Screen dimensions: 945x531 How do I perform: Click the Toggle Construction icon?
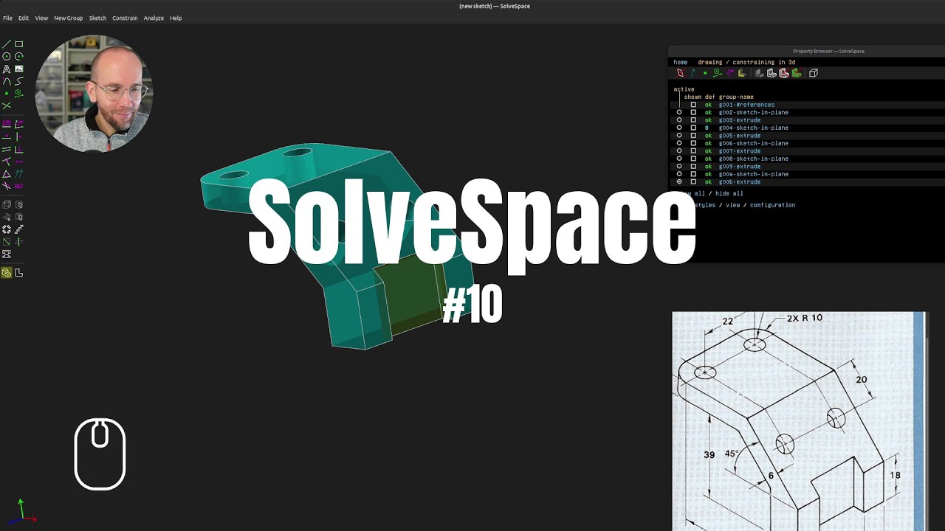point(19,93)
